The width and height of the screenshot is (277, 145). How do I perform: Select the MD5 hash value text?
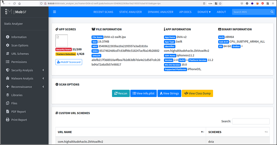pos(123,46)
